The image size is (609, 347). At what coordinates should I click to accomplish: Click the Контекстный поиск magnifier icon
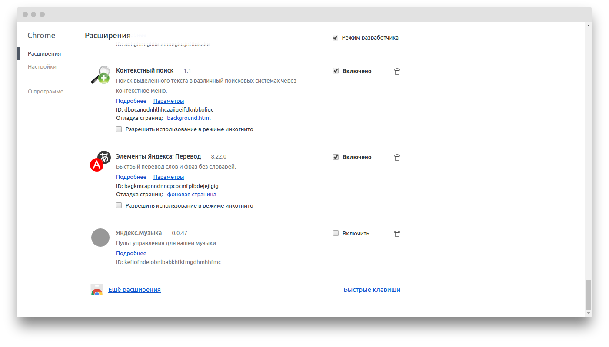(100, 75)
